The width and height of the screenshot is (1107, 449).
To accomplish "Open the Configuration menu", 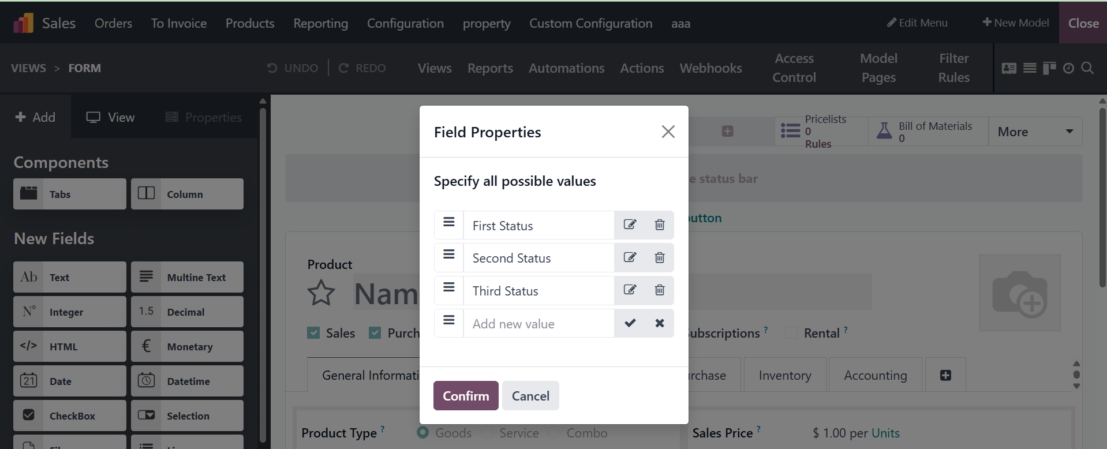I will [405, 23].
